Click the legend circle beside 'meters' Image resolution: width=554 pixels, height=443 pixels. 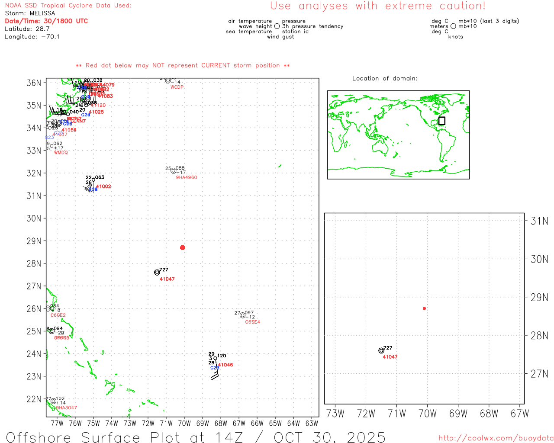[453, 26]
